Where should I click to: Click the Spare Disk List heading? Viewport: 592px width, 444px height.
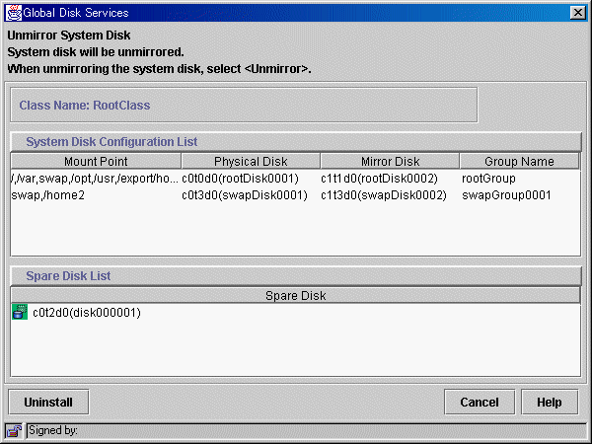(x=68, y=276)
